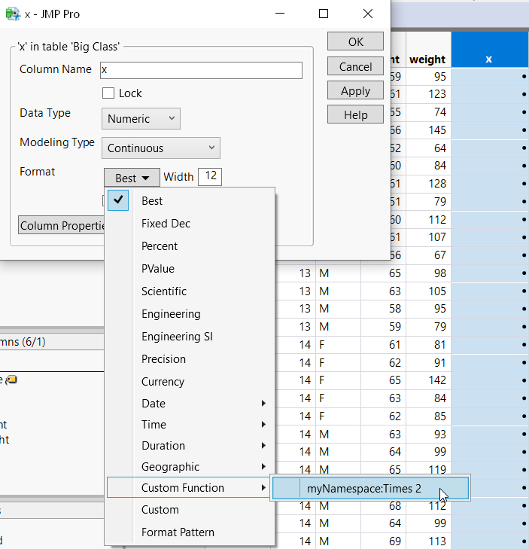Screen dimensions: 529x549
Task: Click the Apply button
Action: click(x=355, y=90)
